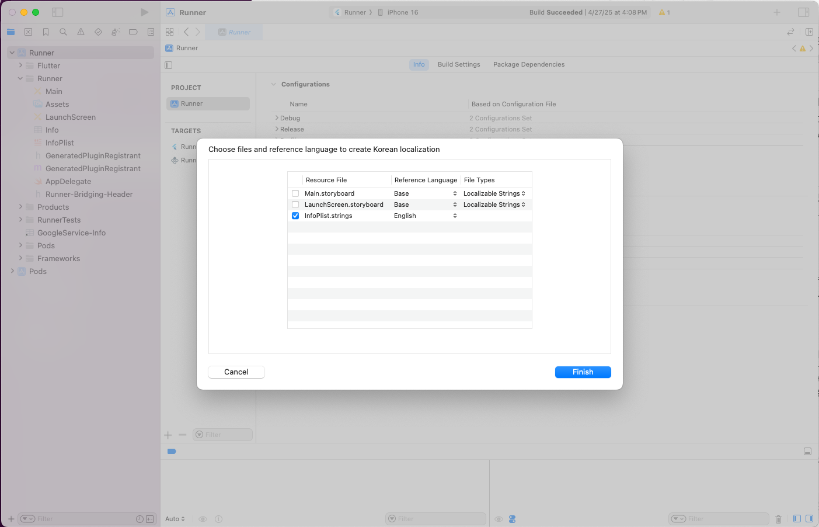
Task: Open the Auto variables scope dropdown
Action: point(175,519)
